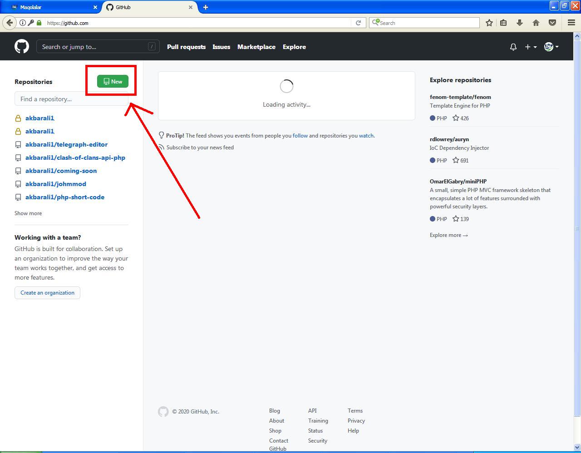The height and width of the screenshot is (453, 581).
Task: Go to Marketplace
Action: [256, 47]
